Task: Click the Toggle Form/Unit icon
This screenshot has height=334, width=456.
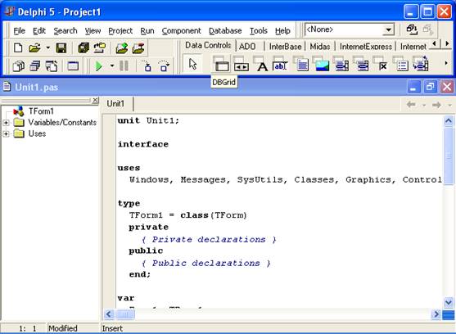Action: click(x=52, y=66)
